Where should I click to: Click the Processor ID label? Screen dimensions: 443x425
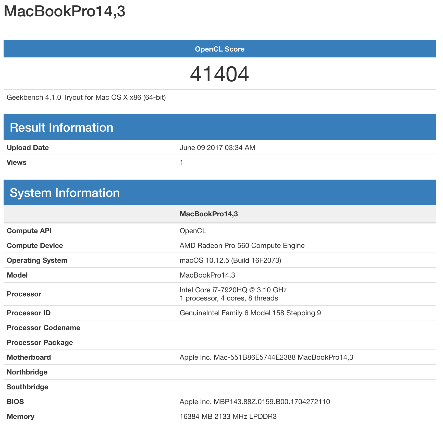(29, 313)
